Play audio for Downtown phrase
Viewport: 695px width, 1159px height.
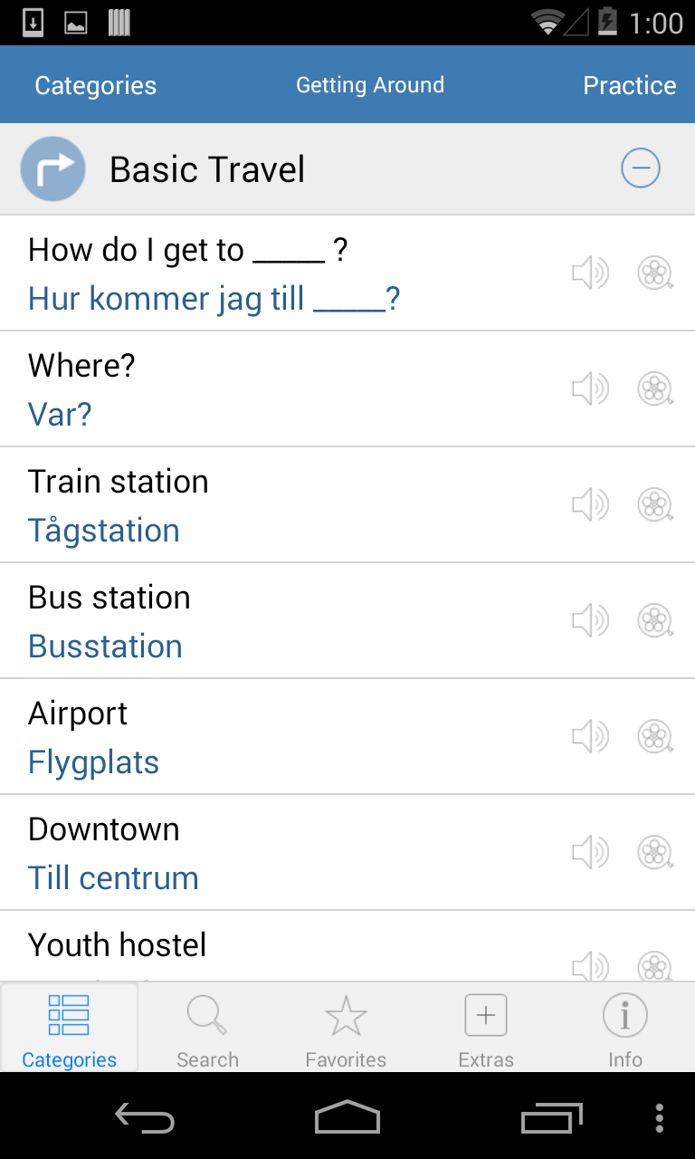coord(590,852)
